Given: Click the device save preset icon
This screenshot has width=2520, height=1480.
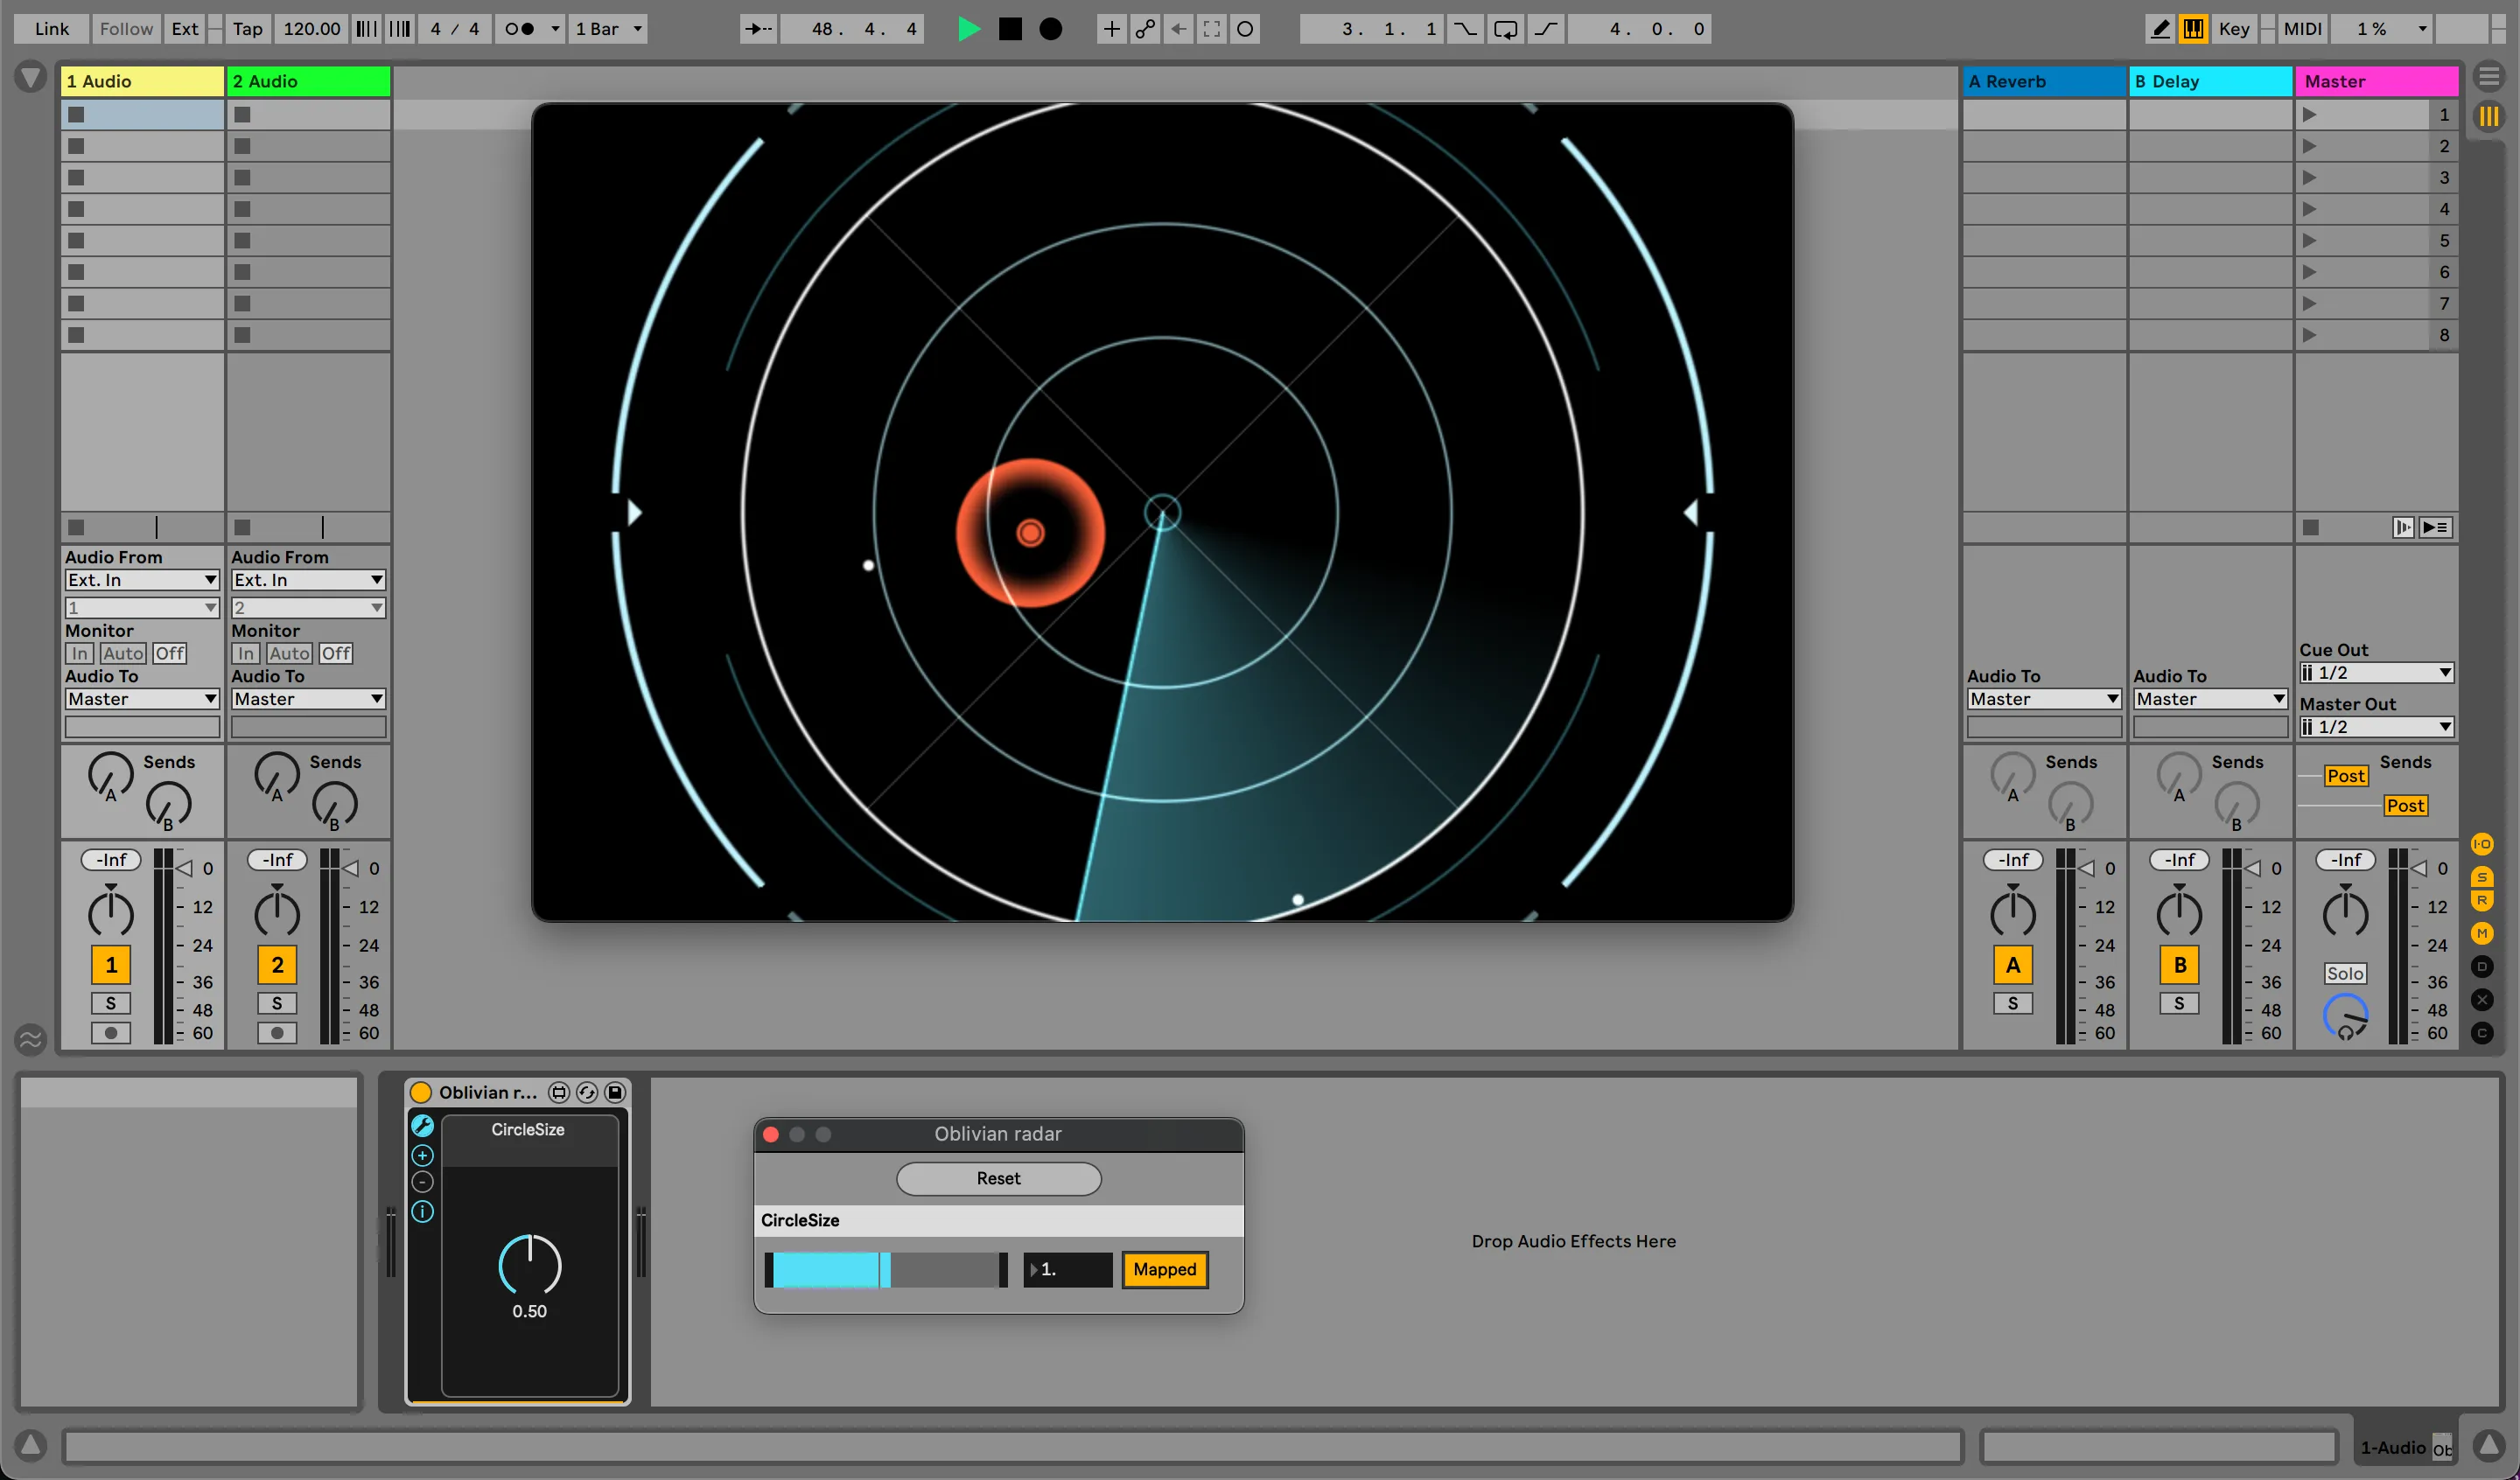Looking at the screenshot, I should pos(615,1092).
